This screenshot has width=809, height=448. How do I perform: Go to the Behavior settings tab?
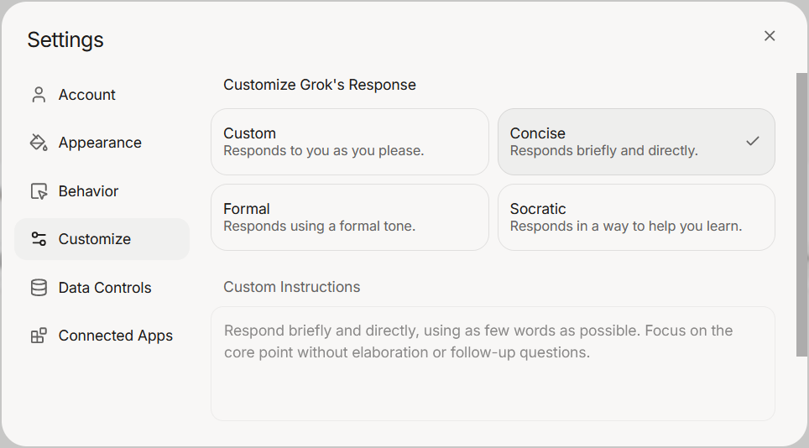[x=88, y=191]
